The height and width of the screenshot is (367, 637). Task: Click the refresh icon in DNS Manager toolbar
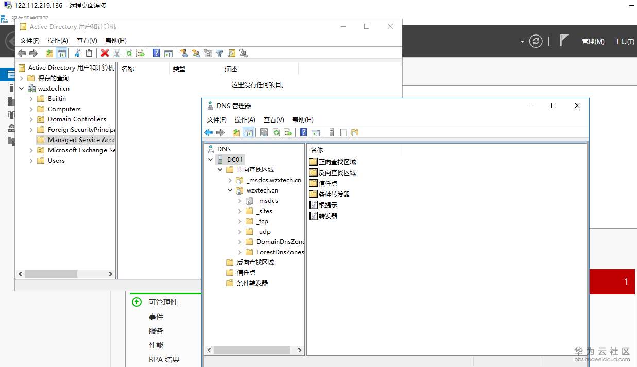(x=276, y=132)
